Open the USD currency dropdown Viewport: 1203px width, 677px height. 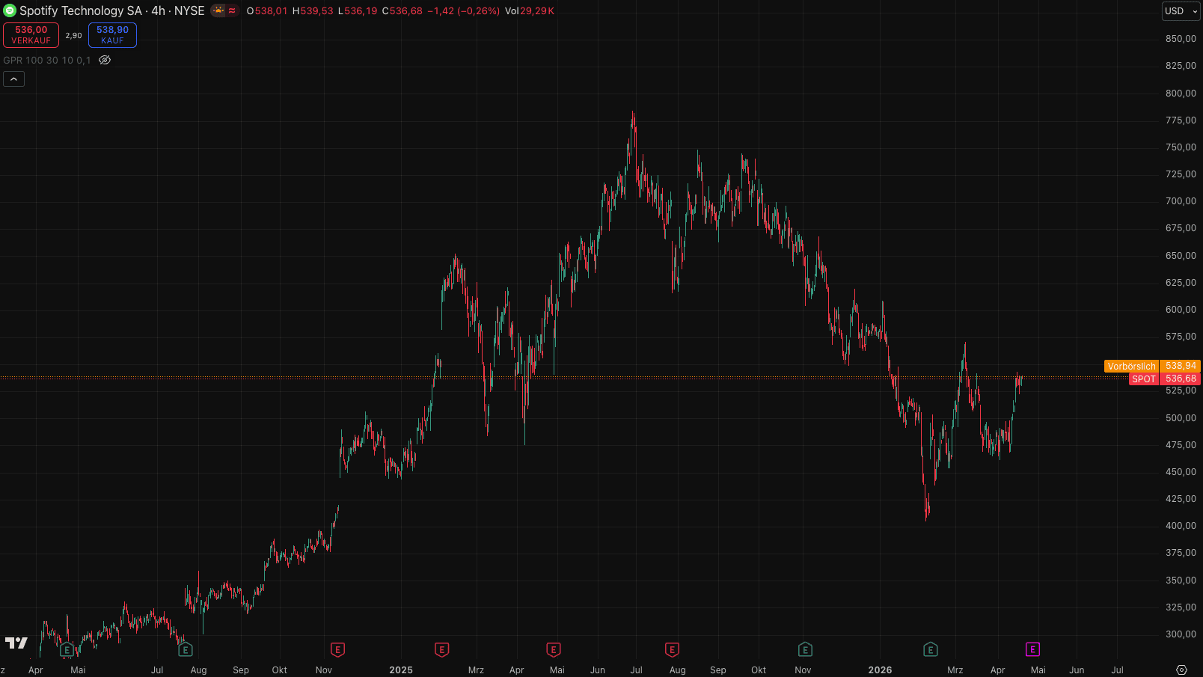pyautogui.click(x=1181, y=11)
